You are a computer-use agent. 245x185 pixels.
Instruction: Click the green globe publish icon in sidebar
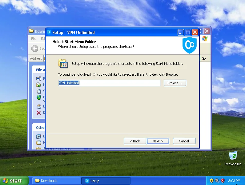click(39, 97)
